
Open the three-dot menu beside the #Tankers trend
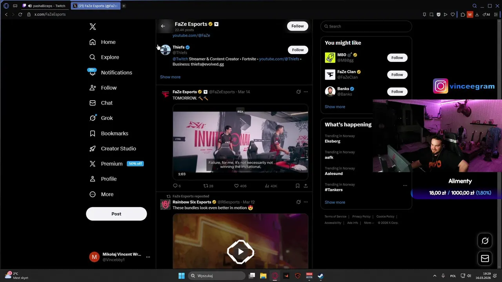[x=405, y=186]
